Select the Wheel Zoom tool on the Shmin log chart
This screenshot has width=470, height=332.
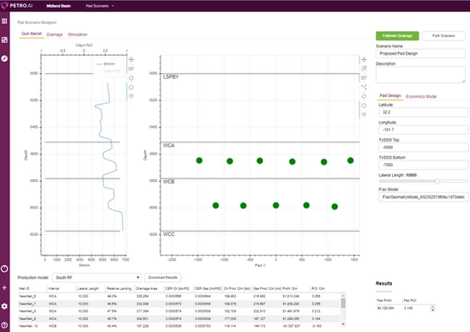tap(131, 69)
